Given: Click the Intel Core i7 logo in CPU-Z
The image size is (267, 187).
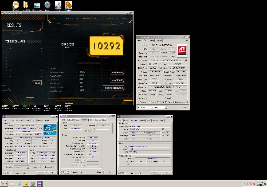Looking at the screenshot, I should (50, 130).
